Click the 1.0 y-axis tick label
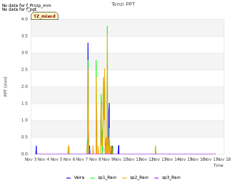Screen dimensions: 247x185 [24, 120]
